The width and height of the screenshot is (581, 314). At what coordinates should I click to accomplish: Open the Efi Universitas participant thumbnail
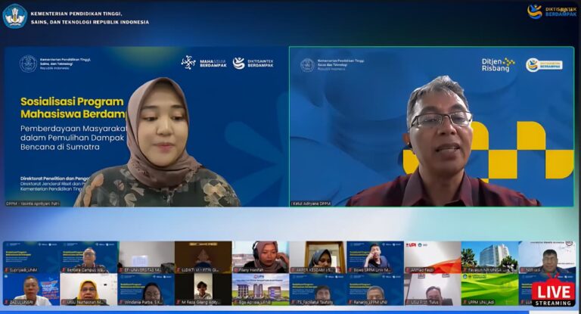(x=146, y=257)
